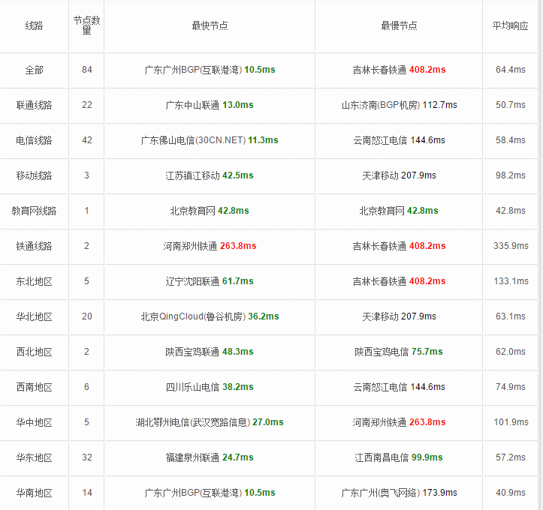Select the 教育网线路 row label
The image size is (543, 510).
tap(34, 211)
